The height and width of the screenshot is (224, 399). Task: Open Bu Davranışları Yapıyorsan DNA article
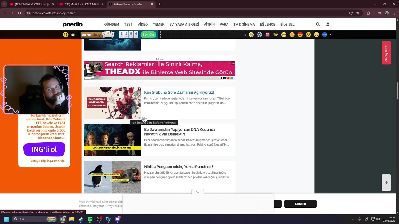pyautogui.click(x=180, y=132)
